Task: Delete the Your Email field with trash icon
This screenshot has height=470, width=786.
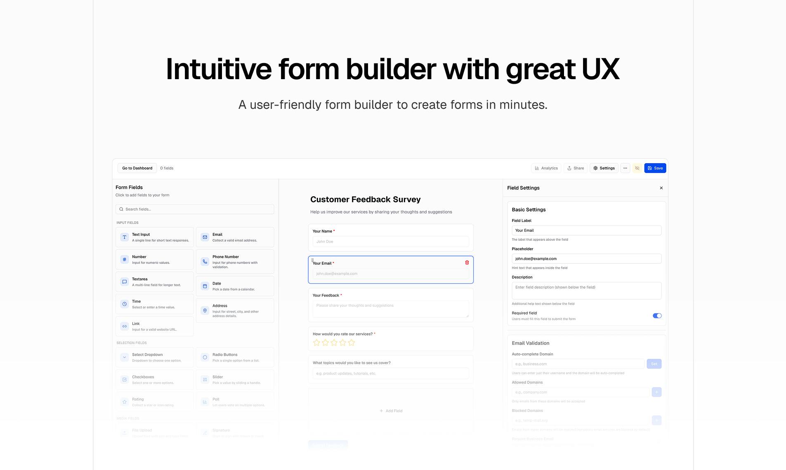Action: [467, 262]
